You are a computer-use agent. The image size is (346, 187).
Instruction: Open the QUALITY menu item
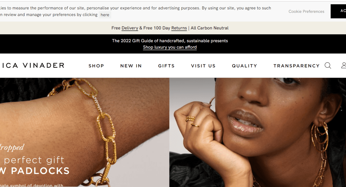[245, 66]
